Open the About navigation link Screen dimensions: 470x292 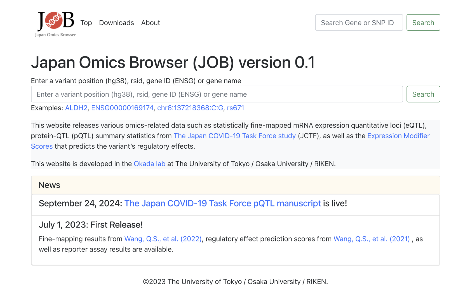151,23
